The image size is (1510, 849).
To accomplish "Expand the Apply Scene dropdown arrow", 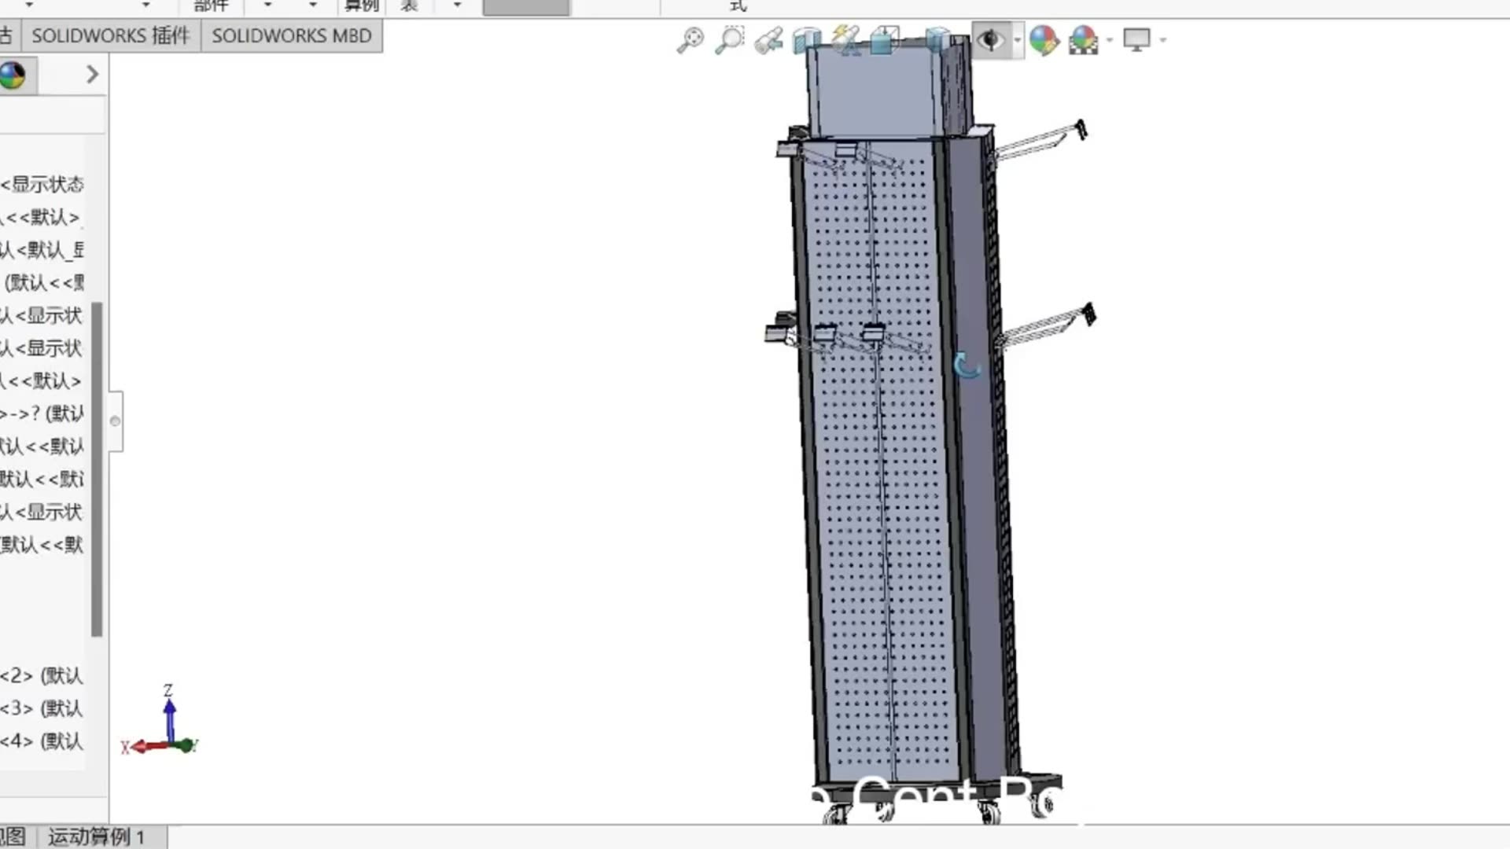I will pyautogui.click(x=1110, y=39).
